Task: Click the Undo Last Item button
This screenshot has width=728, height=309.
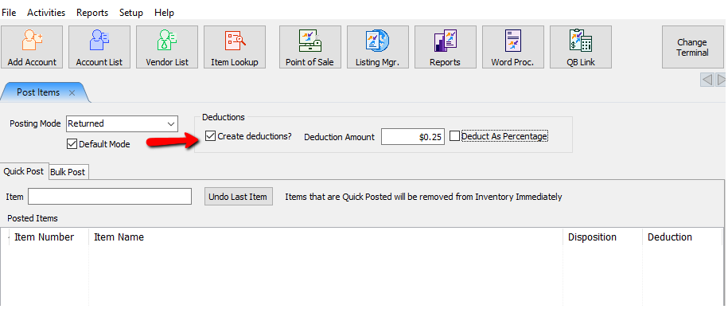Action: [x=238, y=197]
